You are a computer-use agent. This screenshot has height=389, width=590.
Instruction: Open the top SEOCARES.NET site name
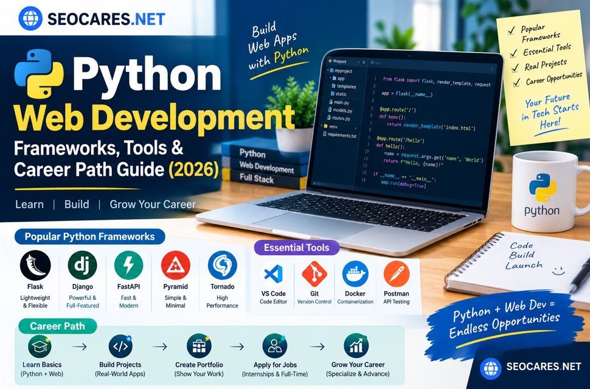(106, 18)
